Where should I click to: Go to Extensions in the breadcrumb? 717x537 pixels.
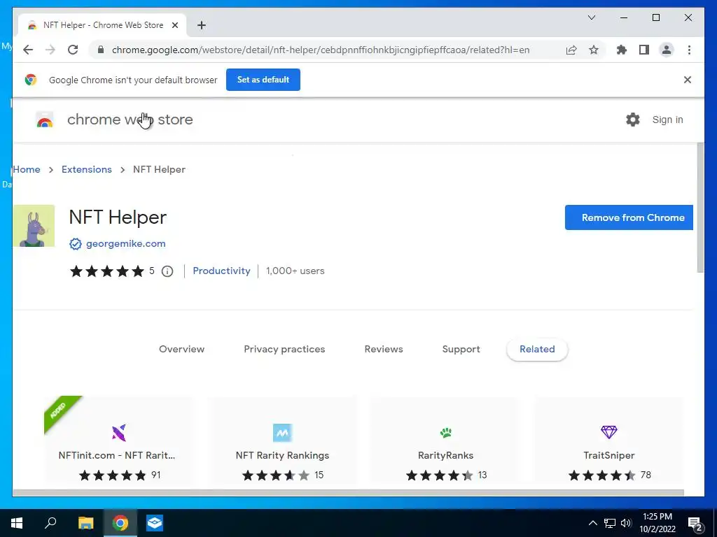pos(86,169)
